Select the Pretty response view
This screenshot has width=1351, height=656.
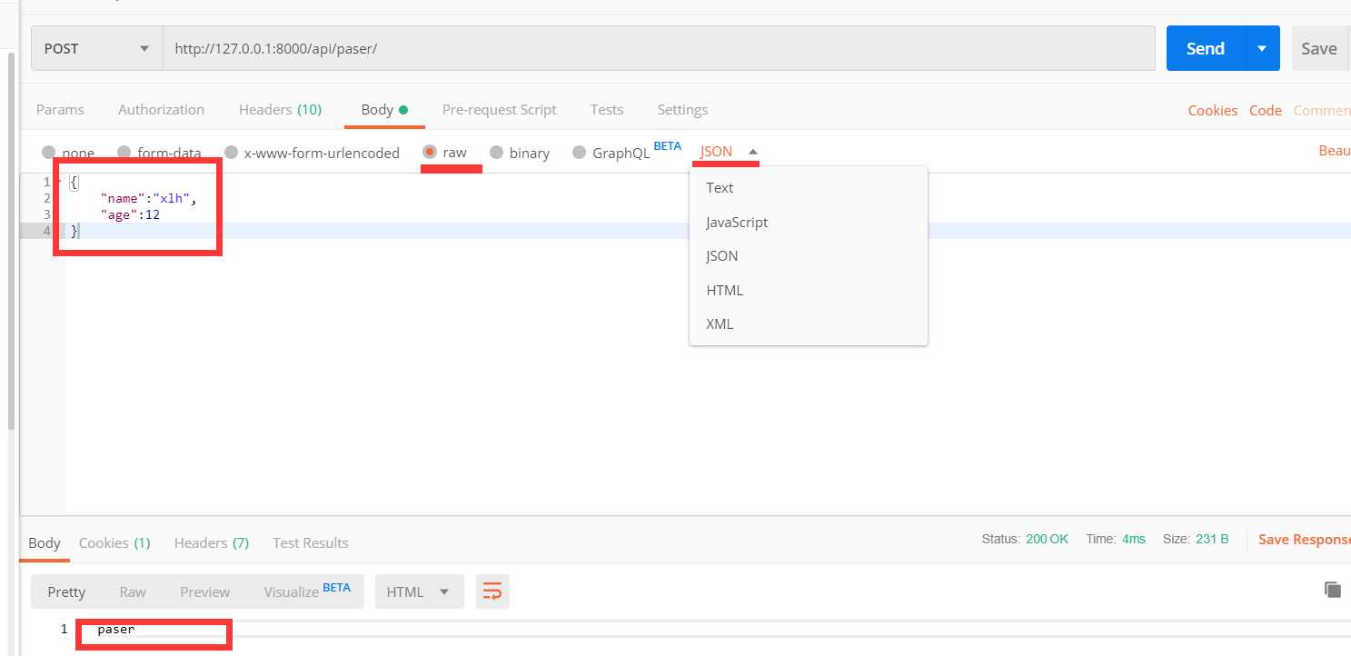(66, 591)
